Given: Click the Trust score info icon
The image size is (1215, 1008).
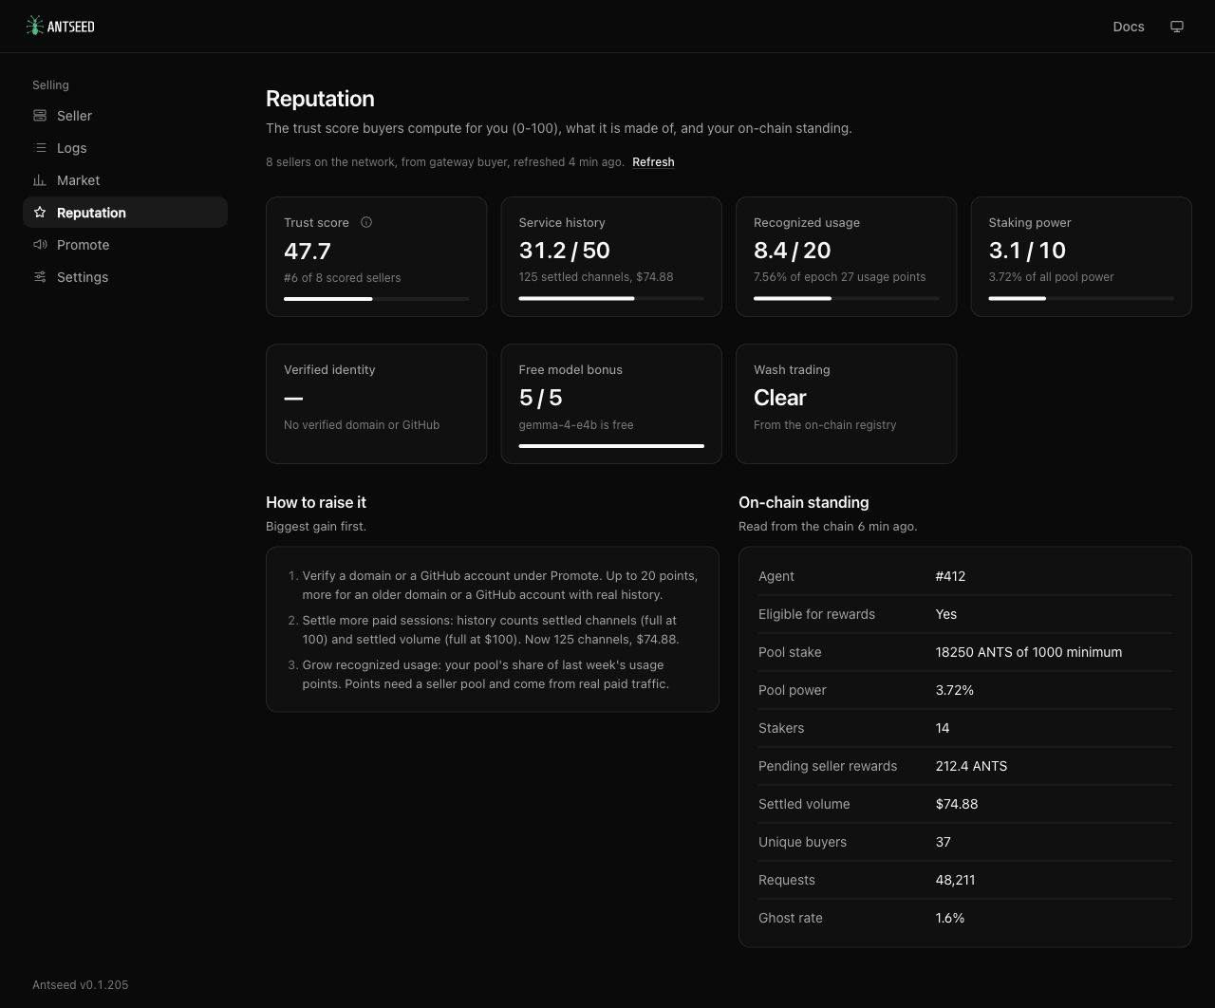Looking at the screenshot, I should 366,222.
